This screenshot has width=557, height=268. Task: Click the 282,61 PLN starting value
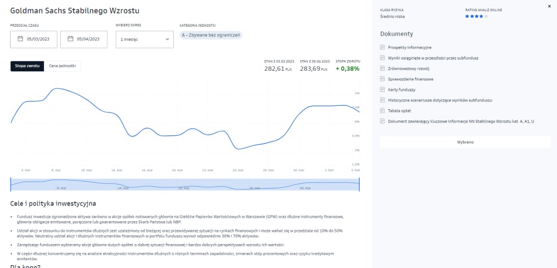(278, 69)
